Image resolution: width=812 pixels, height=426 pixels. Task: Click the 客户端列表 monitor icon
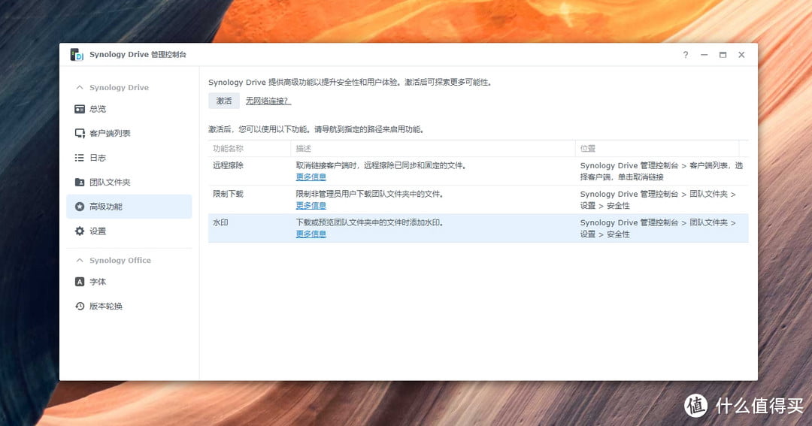(x=80, y=133)
